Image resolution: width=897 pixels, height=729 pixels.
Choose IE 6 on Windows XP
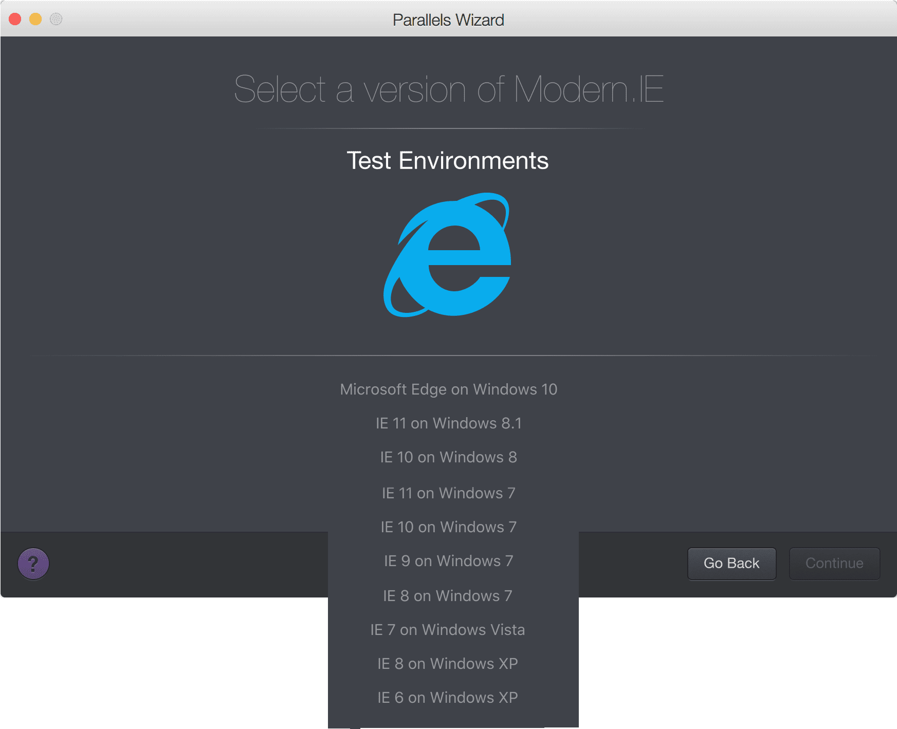(448, 698)
